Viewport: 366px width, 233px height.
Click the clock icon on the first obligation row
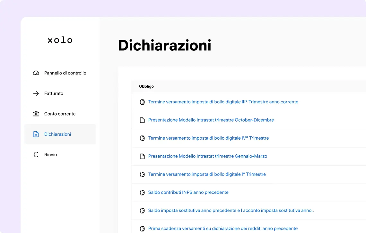[x=142, y=102]
